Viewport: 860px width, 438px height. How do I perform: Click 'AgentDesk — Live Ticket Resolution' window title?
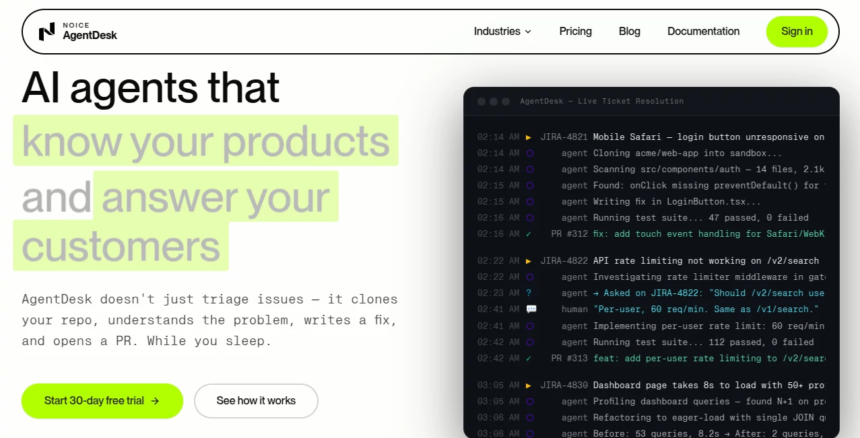tap(601, 102)
